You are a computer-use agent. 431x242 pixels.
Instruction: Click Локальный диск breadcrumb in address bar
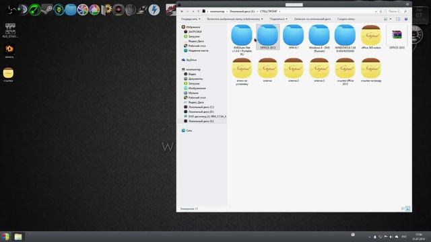242,11
